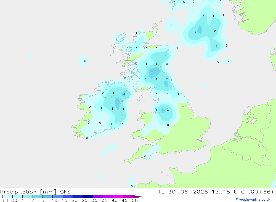Screen dimensions: 276x202
Task: Click the above-50 arrow tip of the legend
Action: pos(138,197)
